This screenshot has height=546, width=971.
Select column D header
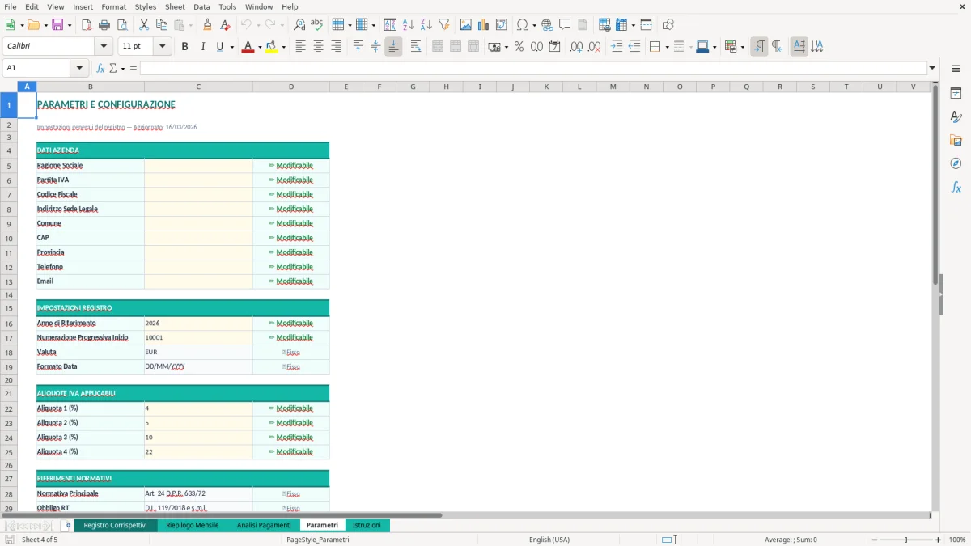(x=291, y=87)
